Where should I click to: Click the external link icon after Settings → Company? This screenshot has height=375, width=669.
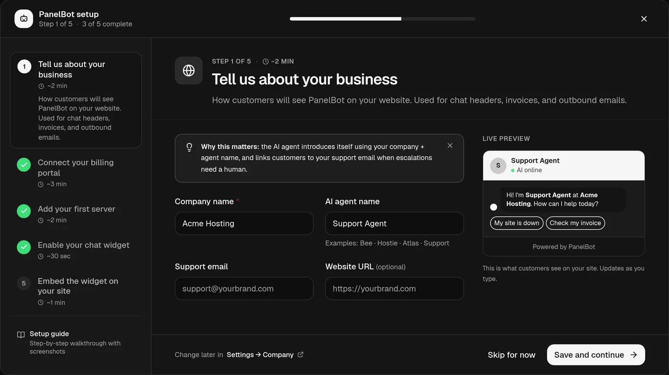point(301,354)
